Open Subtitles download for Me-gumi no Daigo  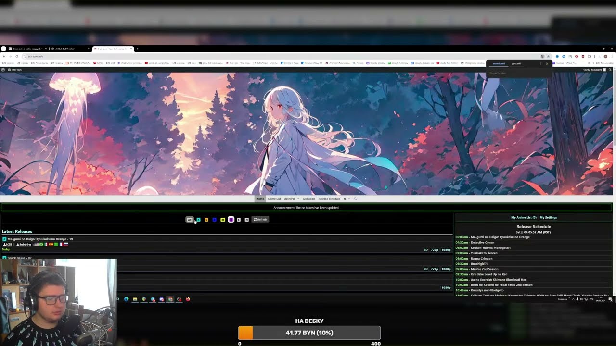pyautogui.click(x=24, y=245)
